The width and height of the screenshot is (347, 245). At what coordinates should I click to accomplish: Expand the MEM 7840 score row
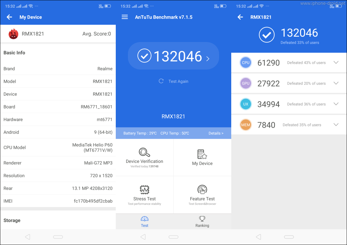[x=336, y=125]
